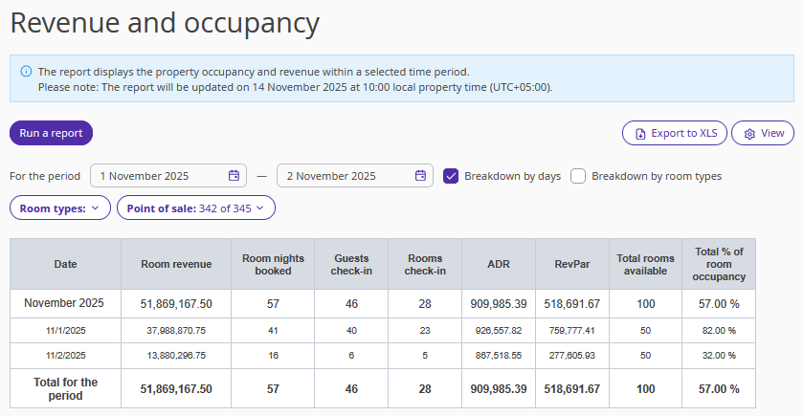
Task: Click the ADR column header
Action: pyautogui.click(x=498, y=264)
